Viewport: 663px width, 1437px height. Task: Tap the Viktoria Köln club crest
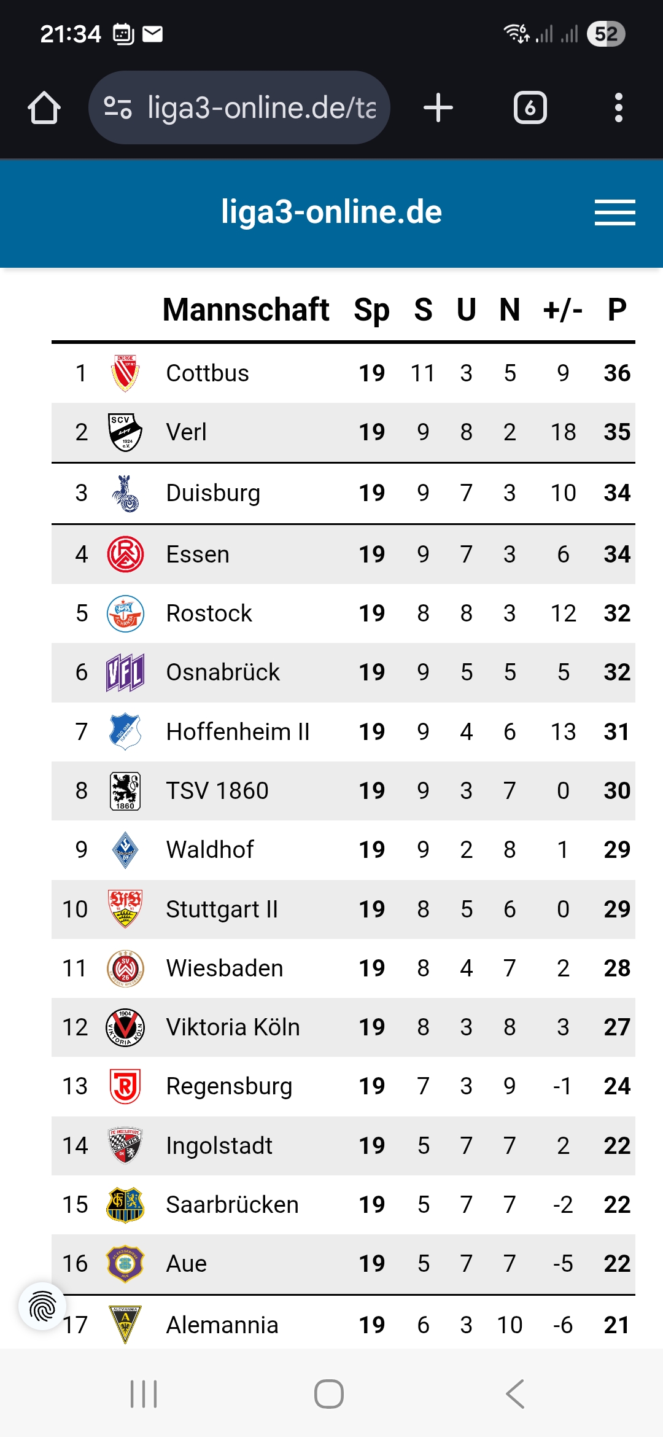click(x=125, y=1027)
